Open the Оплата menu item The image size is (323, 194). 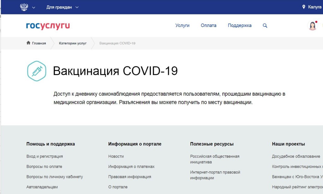pyautogui.click(x=208, y=25)
